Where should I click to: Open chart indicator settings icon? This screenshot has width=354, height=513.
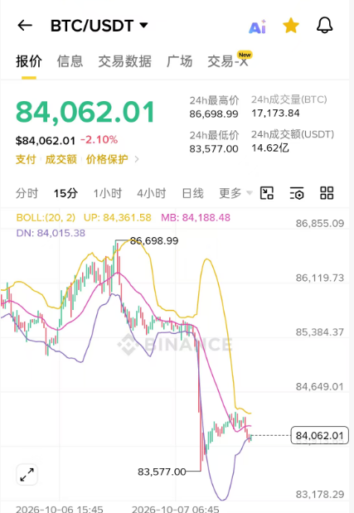297,193
